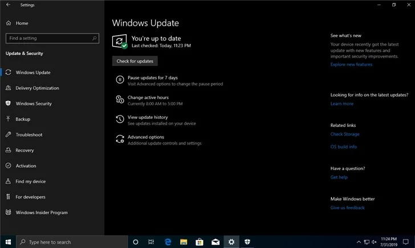Screen dimensions: 415x248
Task: Click Get help link
Action: [339, 177]
